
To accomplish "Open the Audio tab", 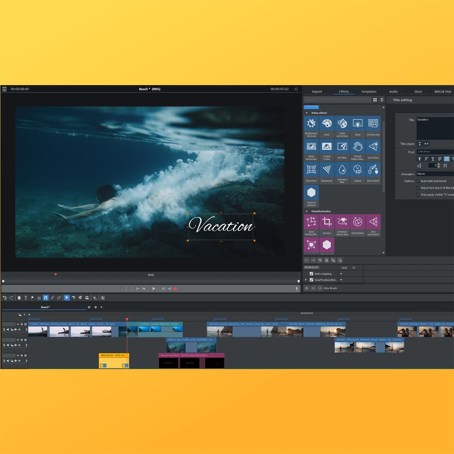I will coord(393,92).
